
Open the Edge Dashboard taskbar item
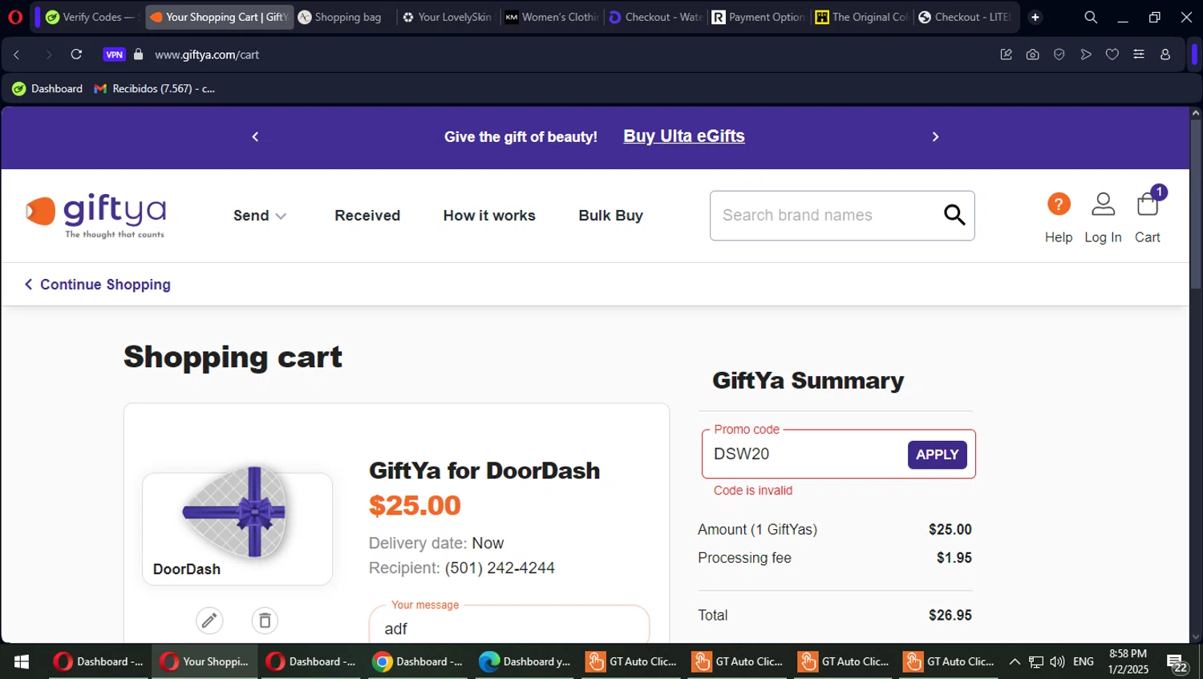coord(526,661)
